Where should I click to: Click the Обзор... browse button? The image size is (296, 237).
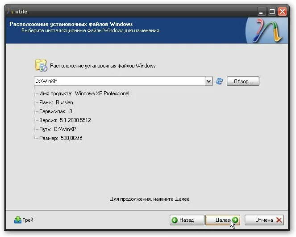point(243,81)
